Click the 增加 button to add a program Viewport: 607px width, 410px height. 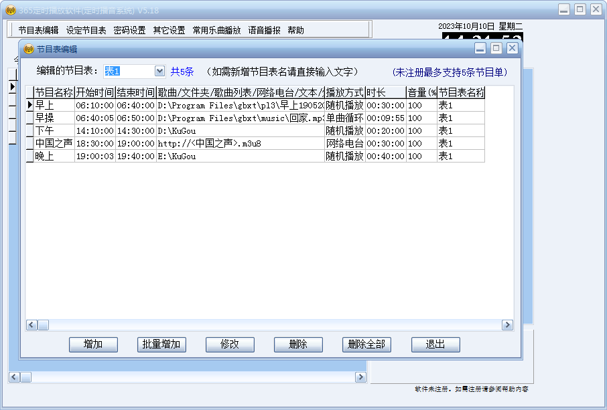[x=93, y=344]
